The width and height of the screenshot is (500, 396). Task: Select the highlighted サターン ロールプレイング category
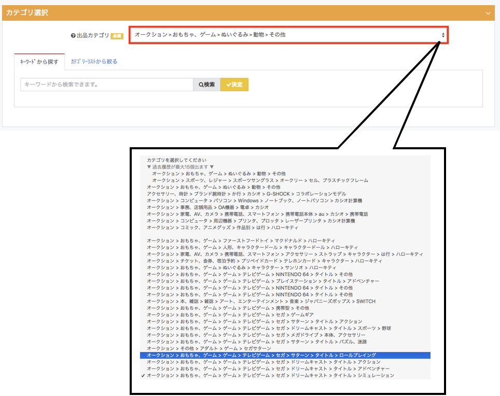click(261, 355)
